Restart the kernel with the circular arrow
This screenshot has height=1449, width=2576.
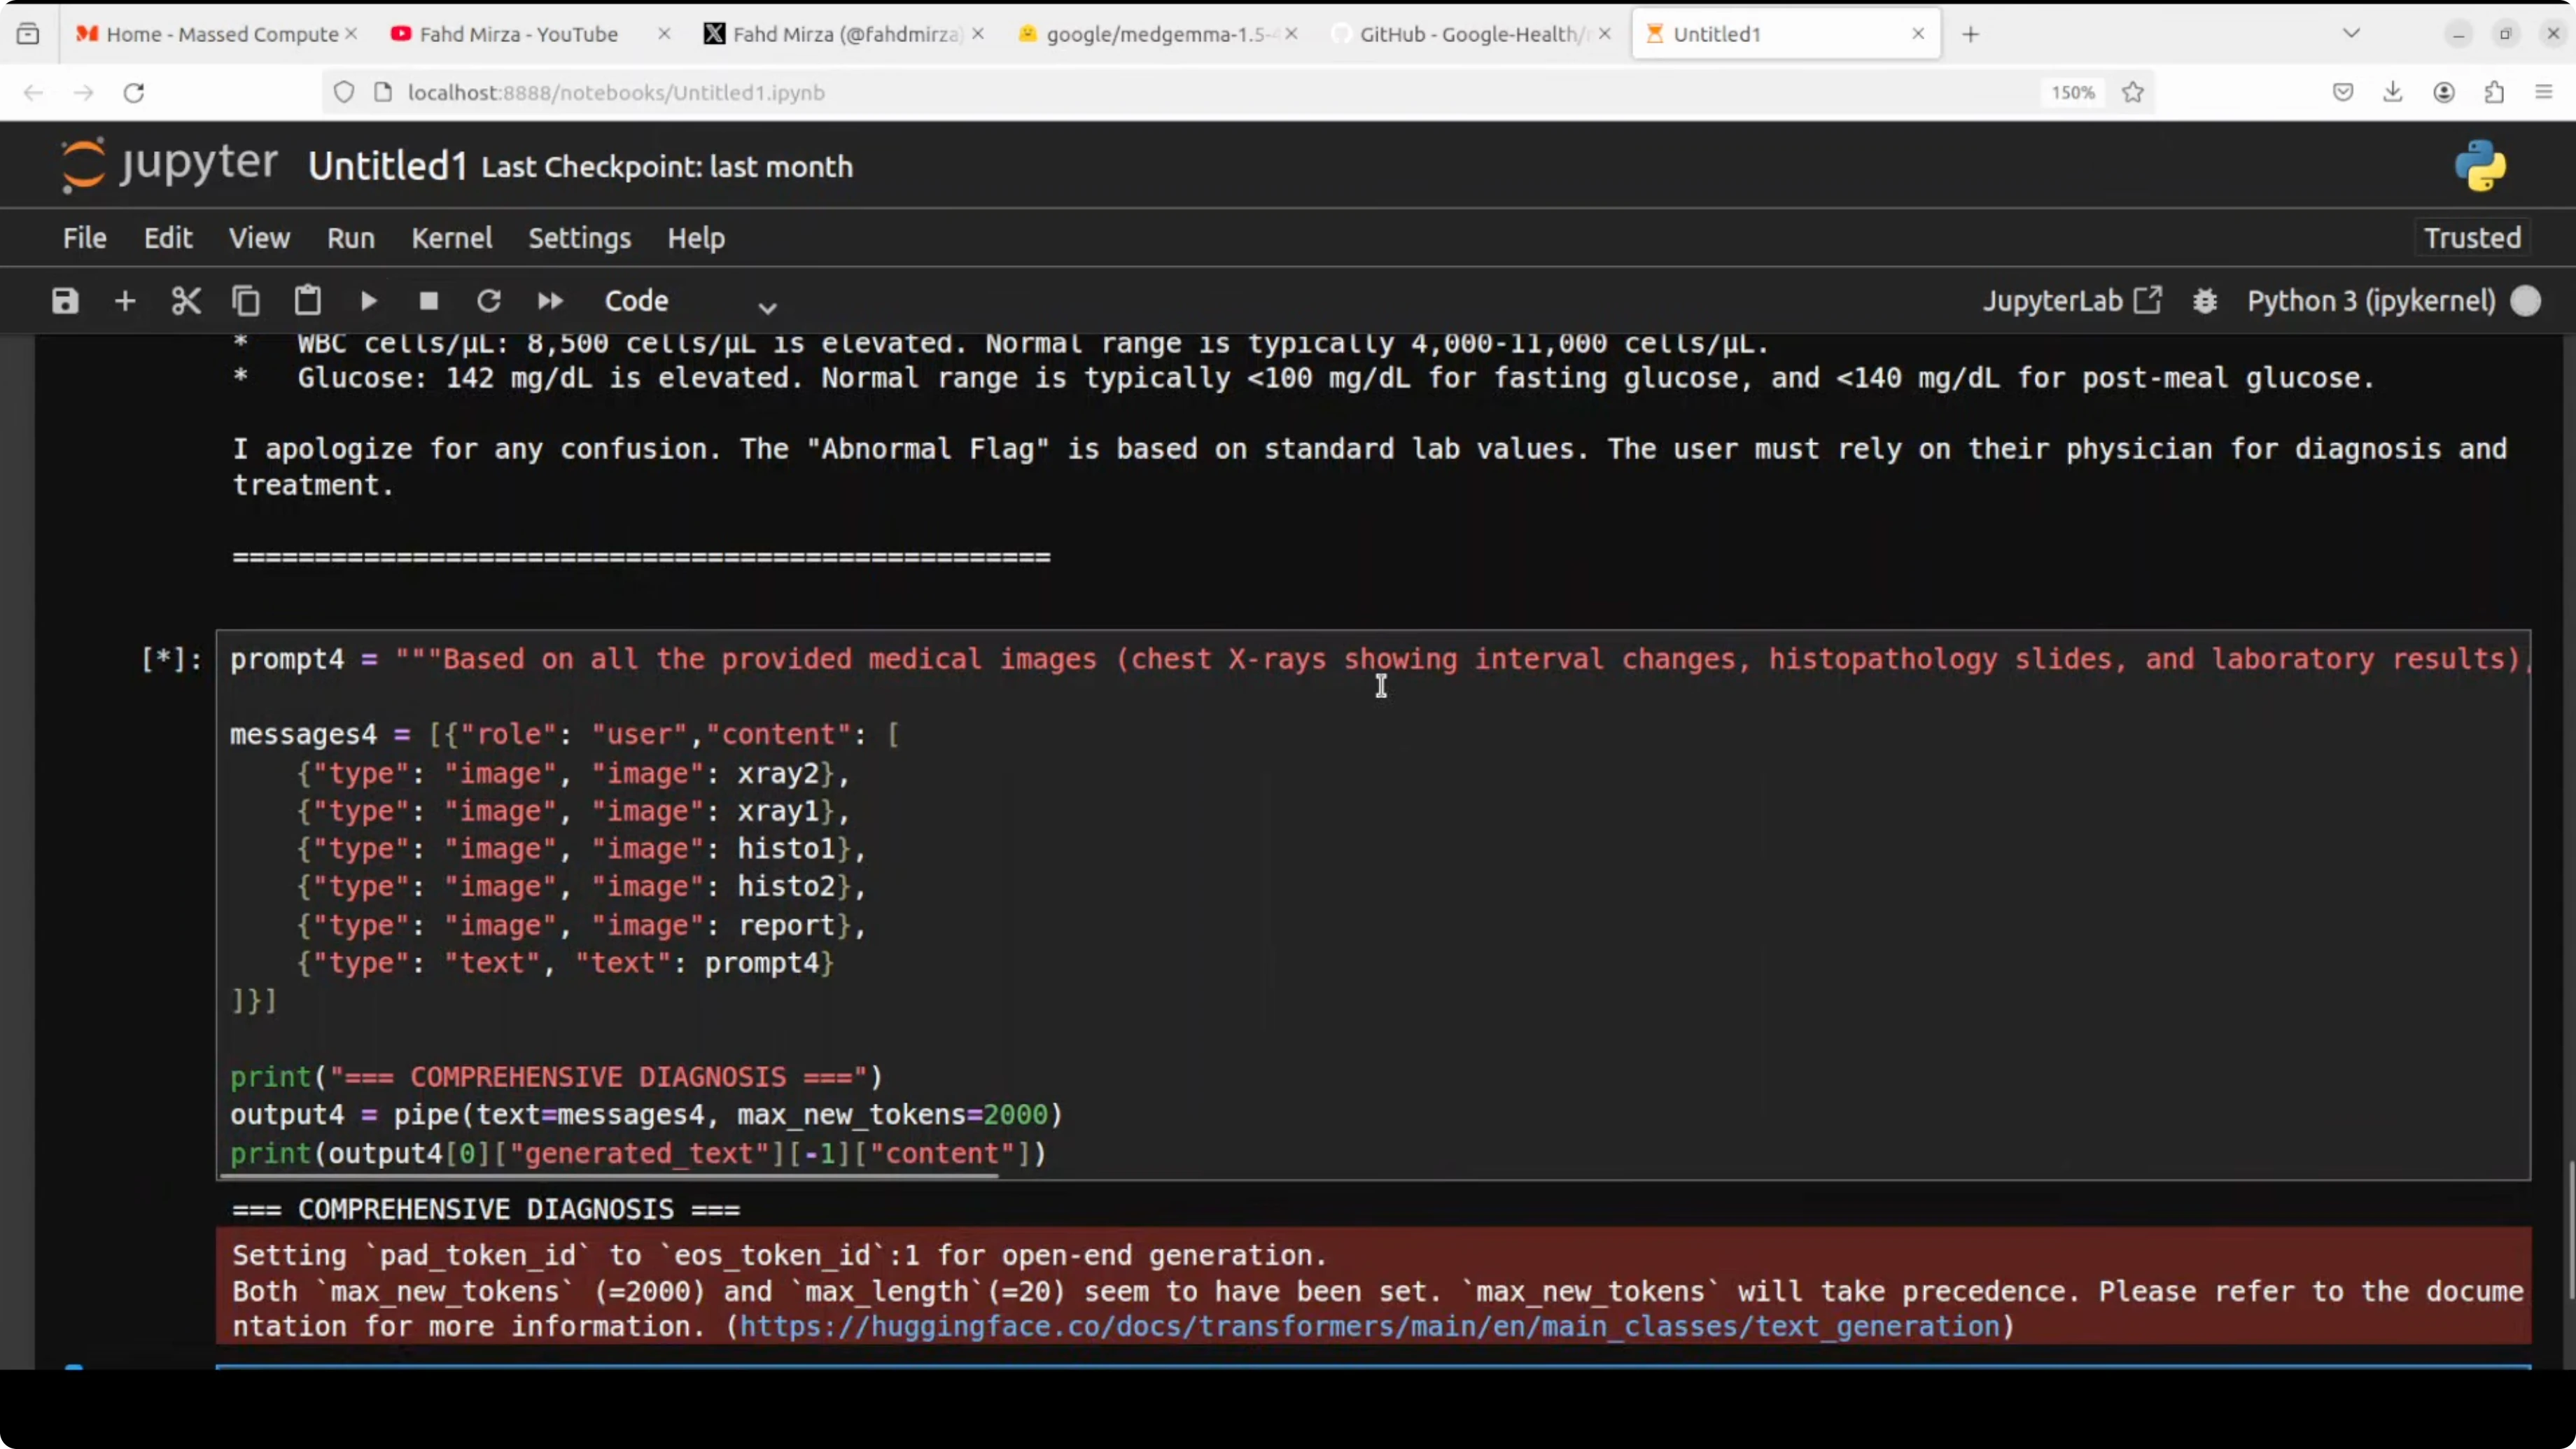click(x=489, y=301)
